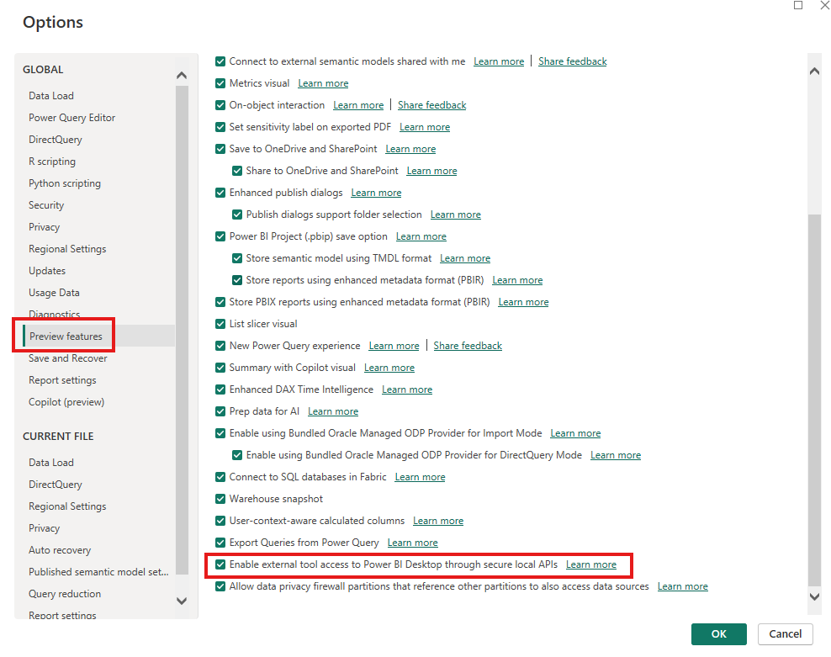Click the main panel scrollbar thumb

pyautogui.click(x=814, y=400)
